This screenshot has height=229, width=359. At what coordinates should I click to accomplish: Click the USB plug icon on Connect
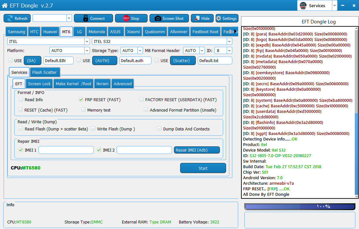point(86,18)
